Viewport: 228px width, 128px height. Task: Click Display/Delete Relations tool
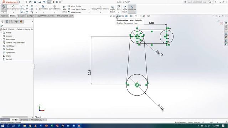coord(100,7)
